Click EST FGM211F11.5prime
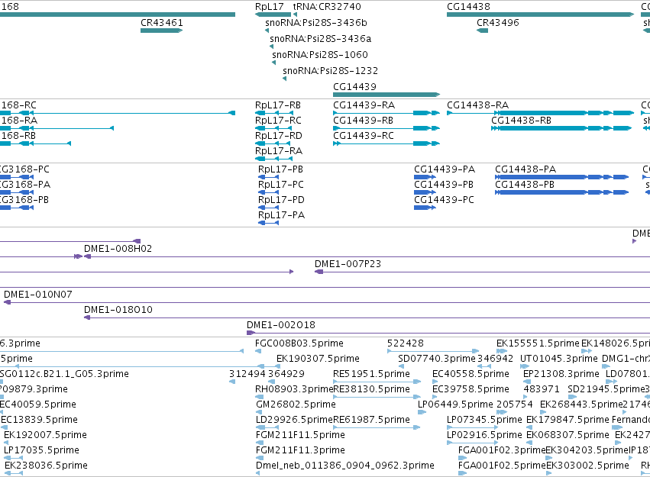Image resolution: width=650 pixels, height=477 pixels. point(260,443)
